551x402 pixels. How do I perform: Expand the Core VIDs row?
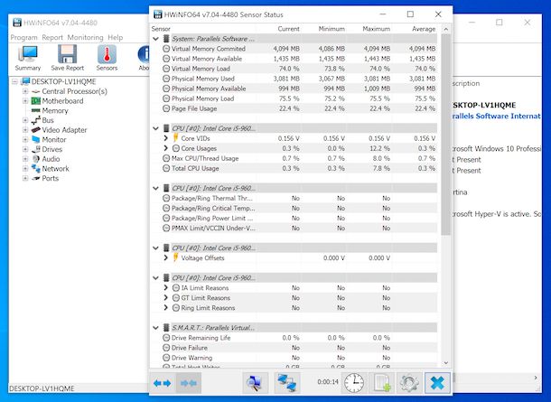166,138
